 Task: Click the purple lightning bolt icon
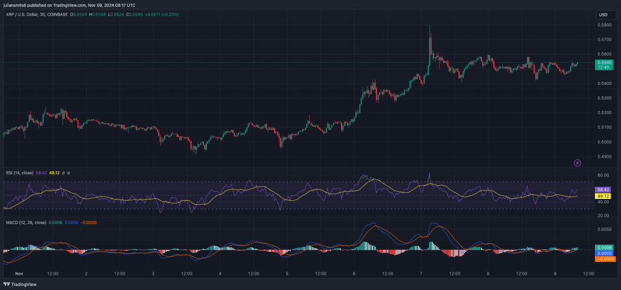577,163
